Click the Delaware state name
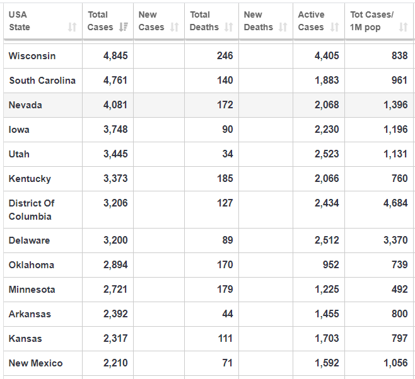The image size is (415, 379). [x=29, y=240]
